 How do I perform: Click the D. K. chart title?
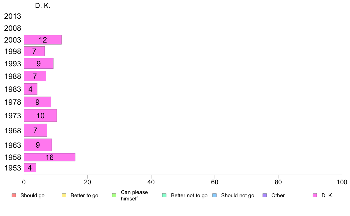[x=43, y=6]
